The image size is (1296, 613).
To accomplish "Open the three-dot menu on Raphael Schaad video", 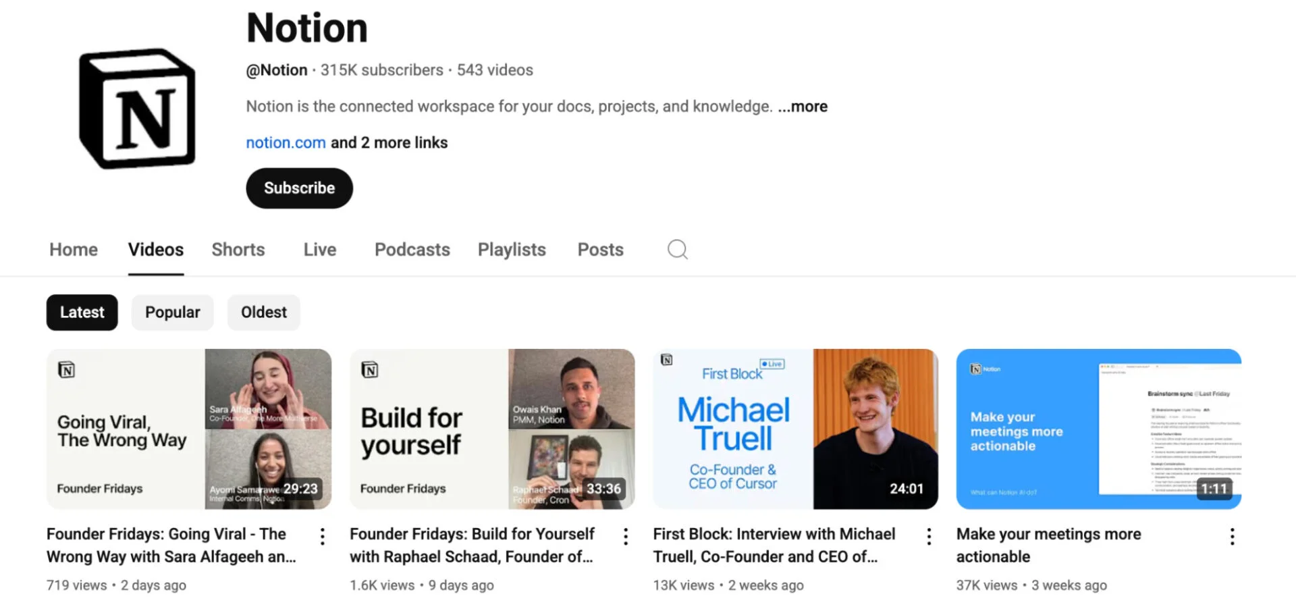I will tap(626, 535).
